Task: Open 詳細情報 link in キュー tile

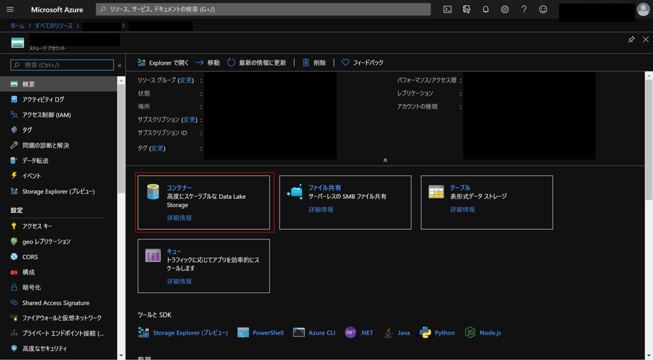Action: click(179, 281)
